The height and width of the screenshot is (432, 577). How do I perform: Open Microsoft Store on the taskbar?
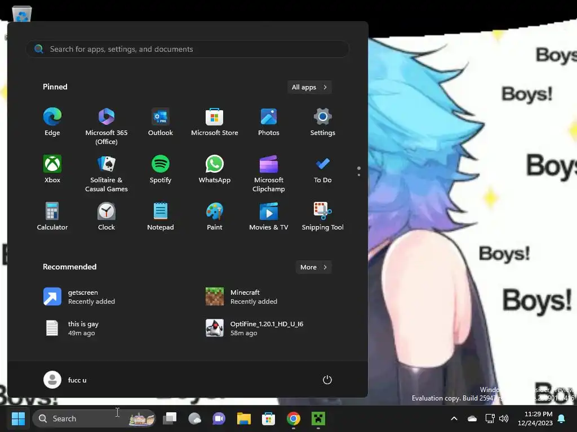click(268, 418)
